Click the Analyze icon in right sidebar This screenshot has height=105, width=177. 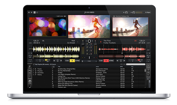[x=148, y=66]
